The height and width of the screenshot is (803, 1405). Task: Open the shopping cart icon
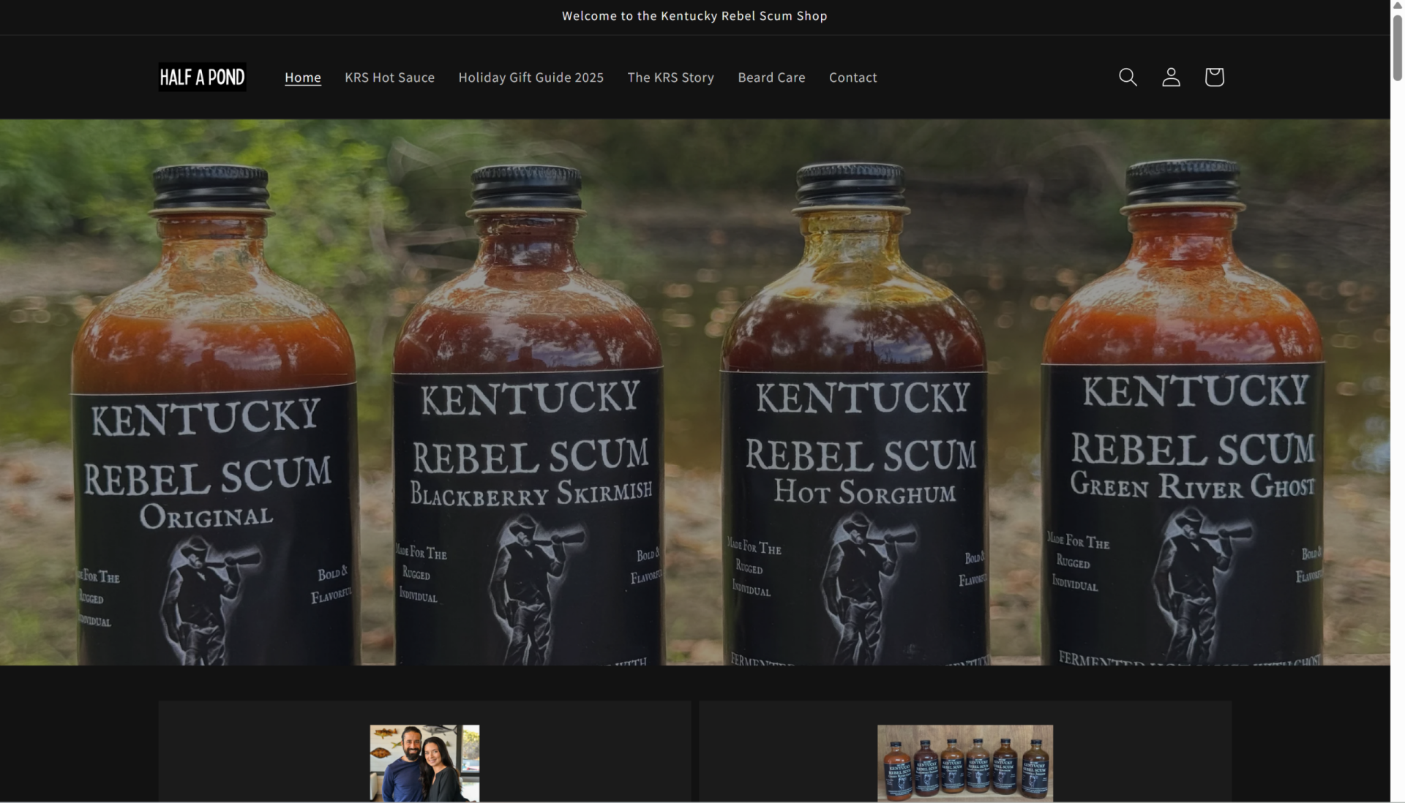click(x=1214, y=77)
